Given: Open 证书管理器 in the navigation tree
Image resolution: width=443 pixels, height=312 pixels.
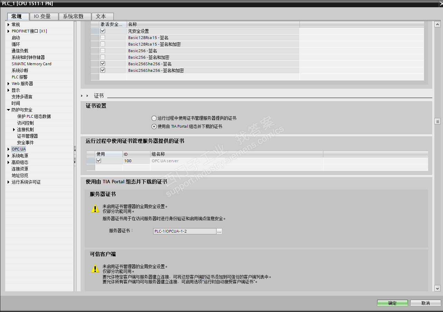Looking at the screenshot, I should pos(28,136).
